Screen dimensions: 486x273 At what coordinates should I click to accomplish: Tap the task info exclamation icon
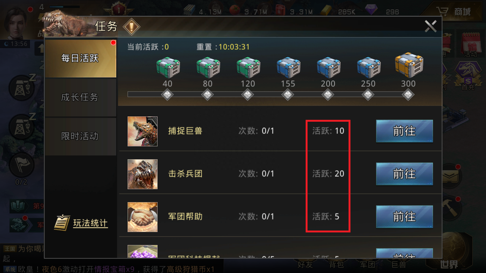coord(132,27)
